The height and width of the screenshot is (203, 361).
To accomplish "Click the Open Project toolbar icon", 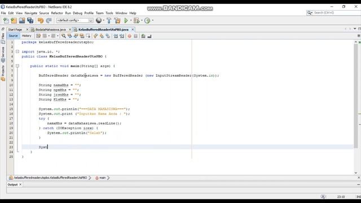I will point(22,21).
